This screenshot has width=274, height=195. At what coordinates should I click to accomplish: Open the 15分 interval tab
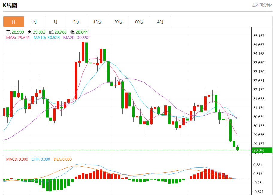point(98,22)
